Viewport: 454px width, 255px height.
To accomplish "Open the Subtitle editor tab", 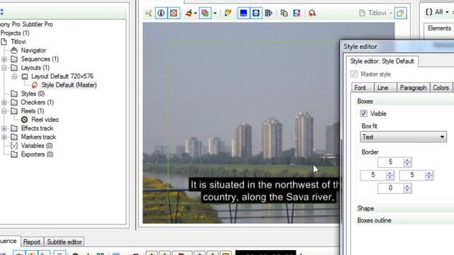I will tap(65, 242).
